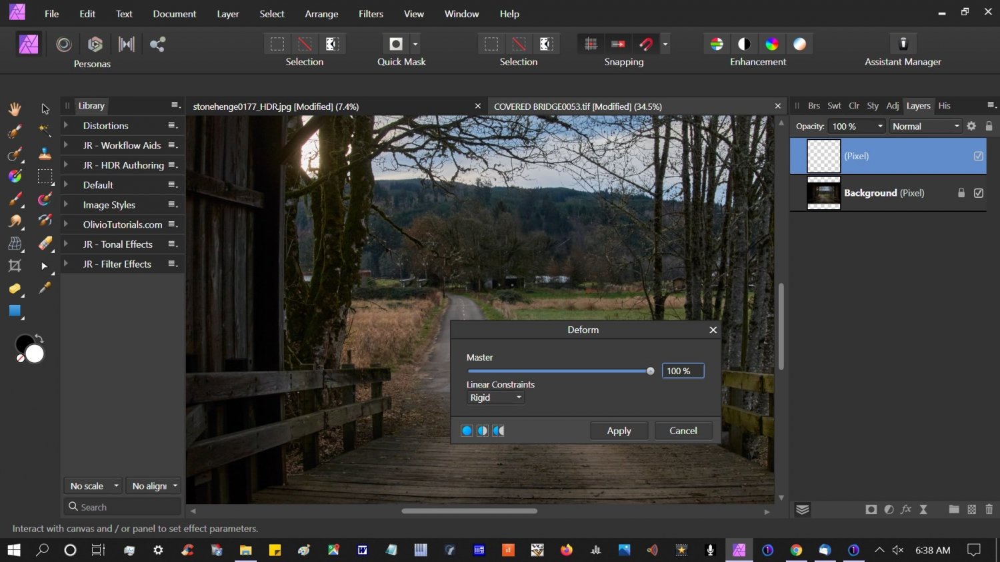This screenshot has height=562, width=1000.
Task: Open the Linear Constraints Rigid dropdown
Action: tap(495, 398)
